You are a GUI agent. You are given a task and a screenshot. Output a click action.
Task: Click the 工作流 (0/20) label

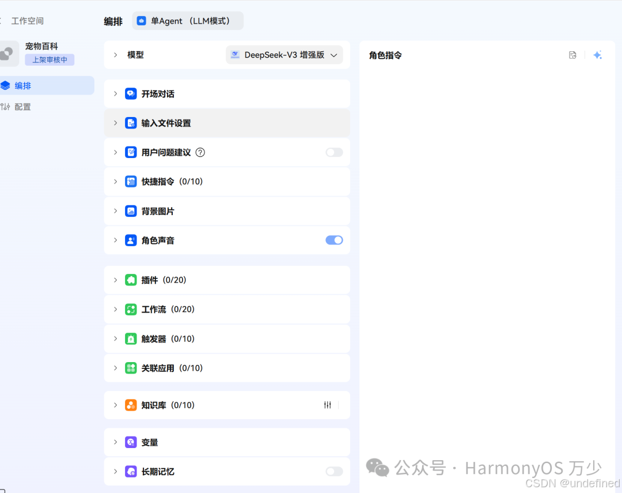(168, 310)
